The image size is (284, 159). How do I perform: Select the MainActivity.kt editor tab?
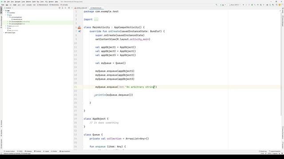click(97, 8)
